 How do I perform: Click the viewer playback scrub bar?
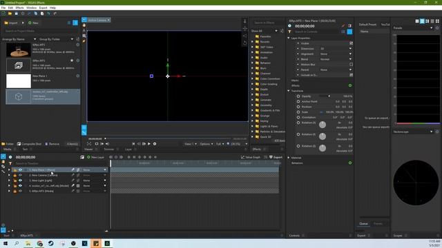(x=168, y=138)
